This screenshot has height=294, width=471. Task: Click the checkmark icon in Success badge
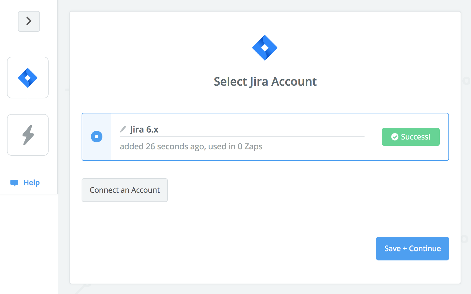(395, 137)
